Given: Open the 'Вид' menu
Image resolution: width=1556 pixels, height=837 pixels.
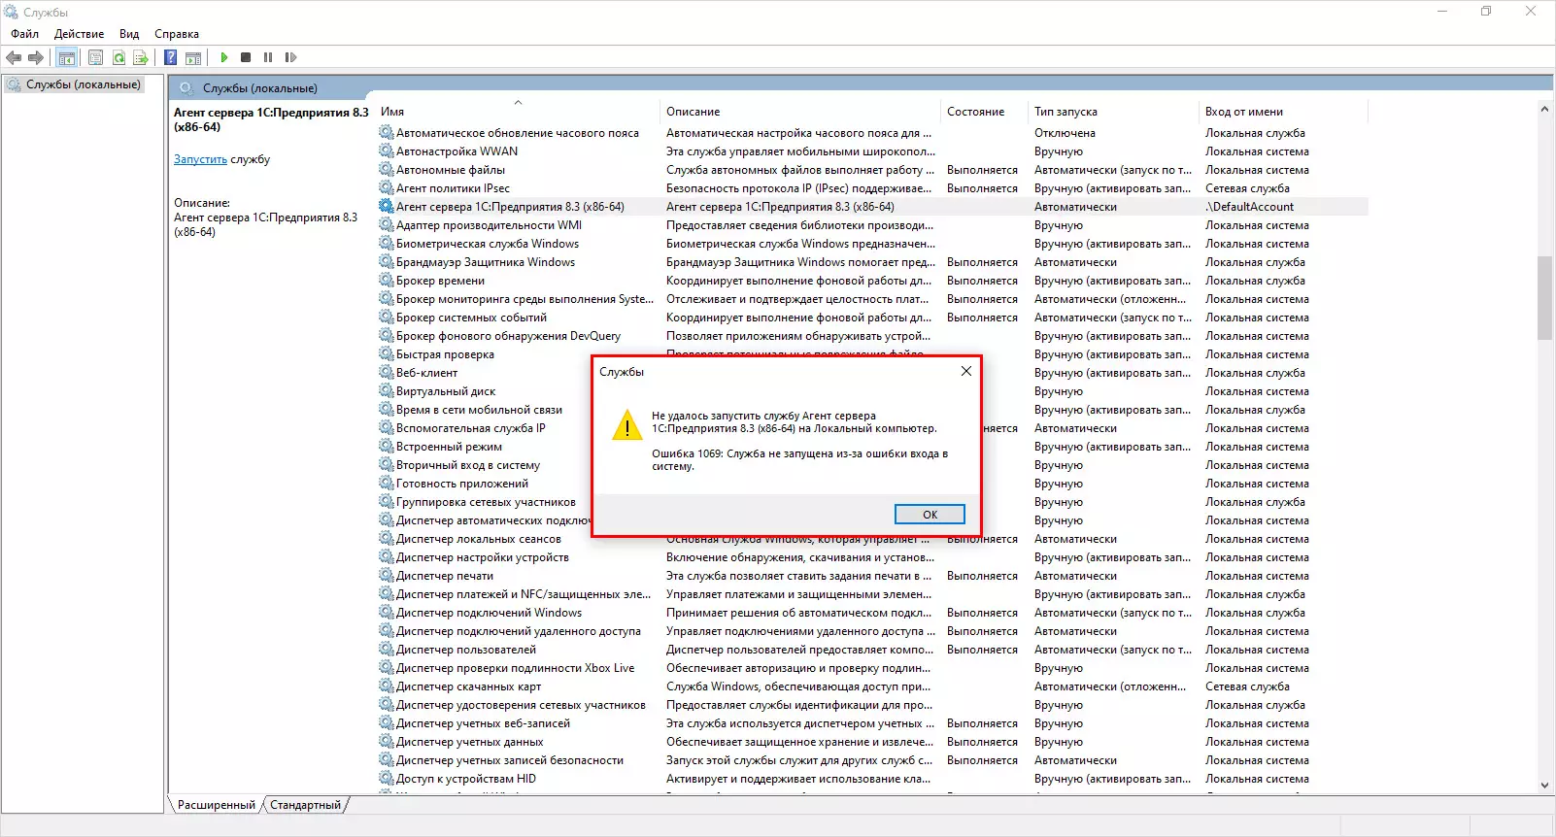Looking at the screenshot, I should (129, 34).
